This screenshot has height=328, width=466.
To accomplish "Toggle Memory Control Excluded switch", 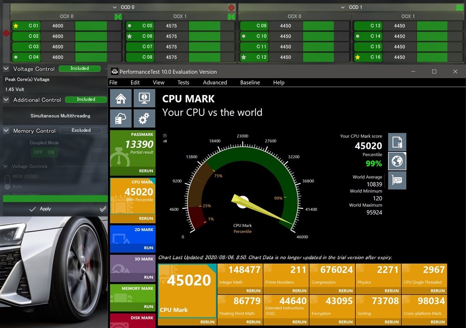I will pos(81,131).
